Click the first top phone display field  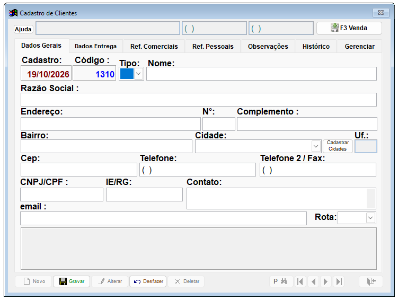(214, 28)
